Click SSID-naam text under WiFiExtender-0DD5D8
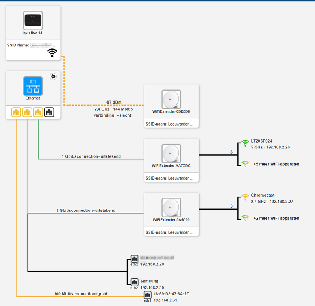 169,124
